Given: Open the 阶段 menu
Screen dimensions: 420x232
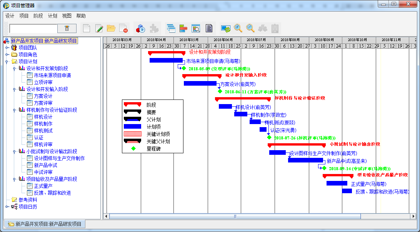Looking at the screenshot, I should (38, 16).
